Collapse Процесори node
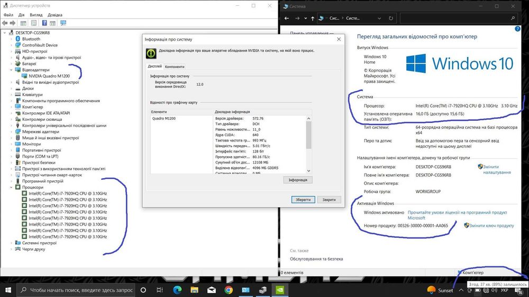This screenshot has width=529, height=297. 11,187
